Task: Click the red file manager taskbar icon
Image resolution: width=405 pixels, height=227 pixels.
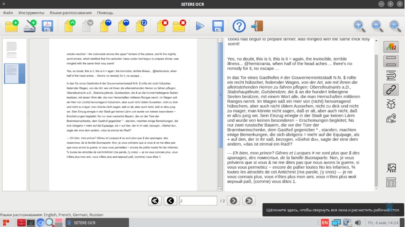Action: 22,223
